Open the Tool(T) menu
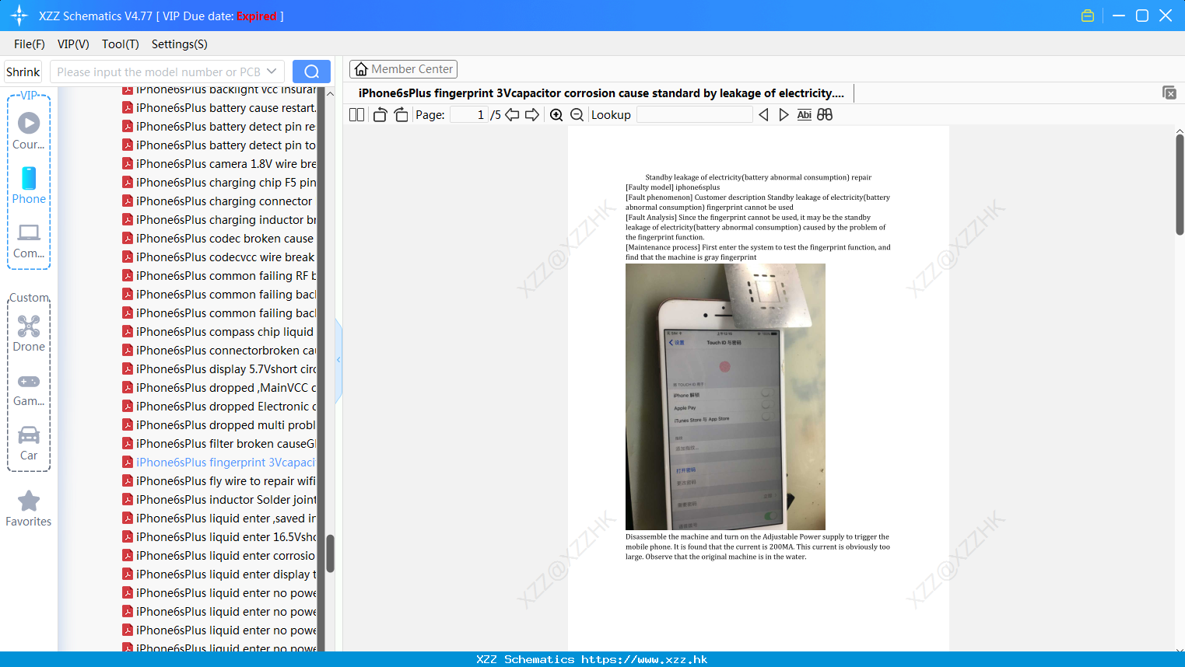This screenshot has height=667, width=1185. pyautogui.click(x=121, y=44)
